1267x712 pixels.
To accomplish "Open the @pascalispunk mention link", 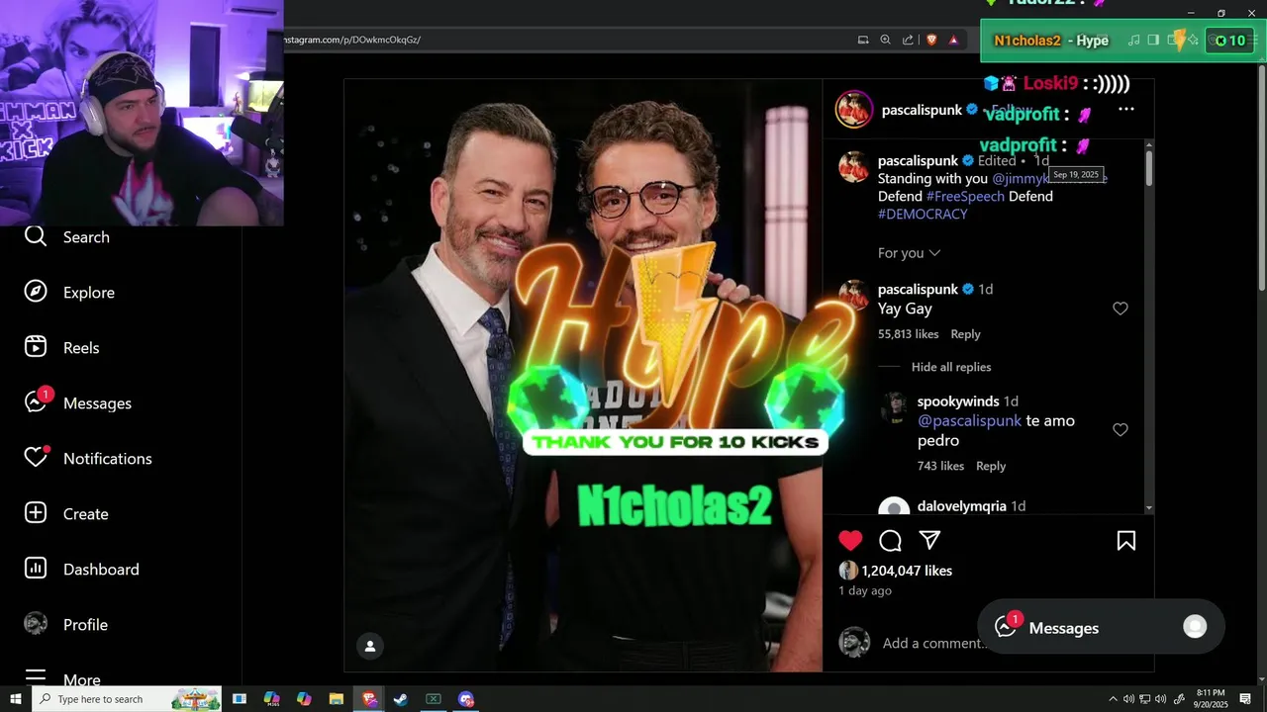I will coord(969,420).
